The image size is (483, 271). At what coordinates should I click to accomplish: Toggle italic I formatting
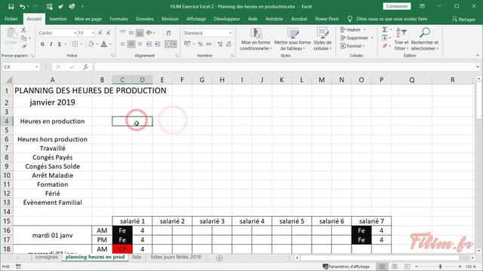(51, 44)
